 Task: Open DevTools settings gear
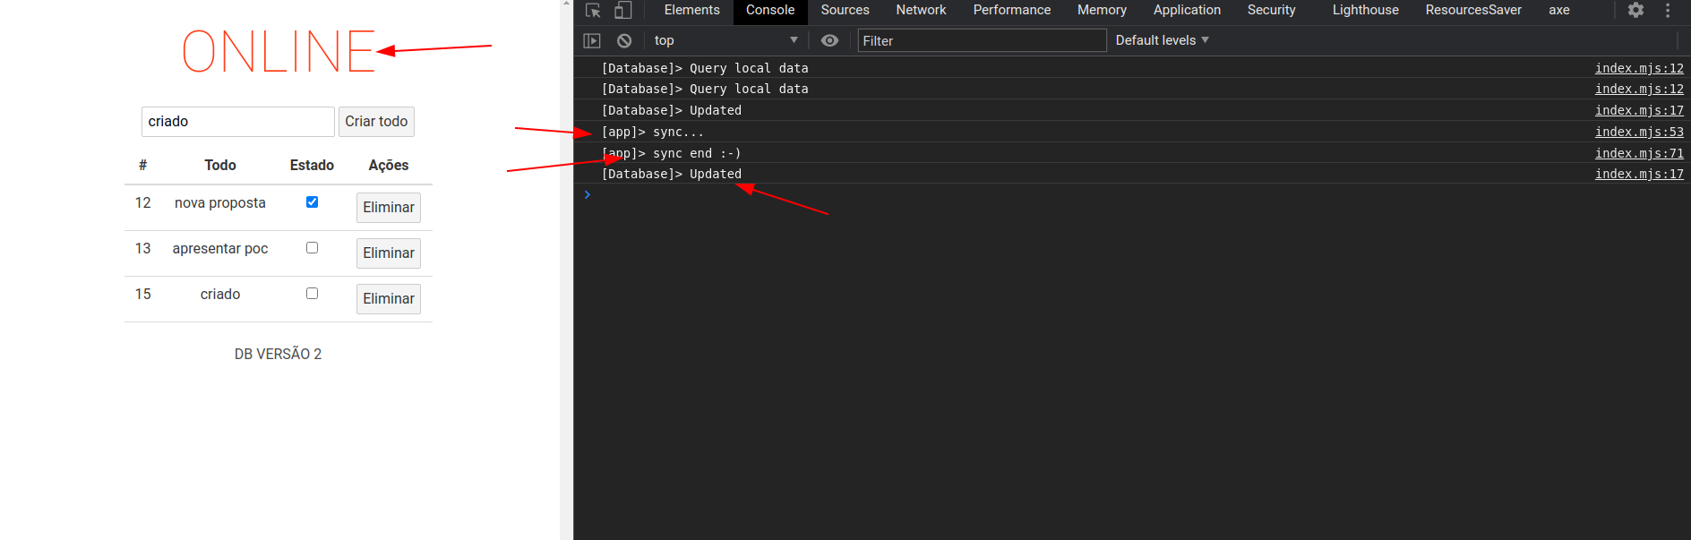click(x=1635, y=11)
